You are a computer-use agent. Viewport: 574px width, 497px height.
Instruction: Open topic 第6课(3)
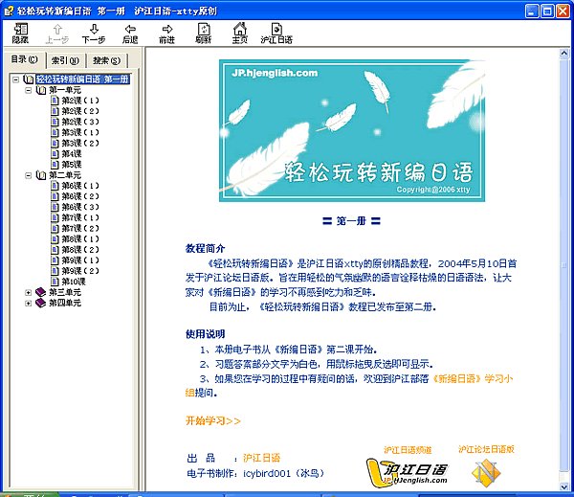[x=80, y=207]
